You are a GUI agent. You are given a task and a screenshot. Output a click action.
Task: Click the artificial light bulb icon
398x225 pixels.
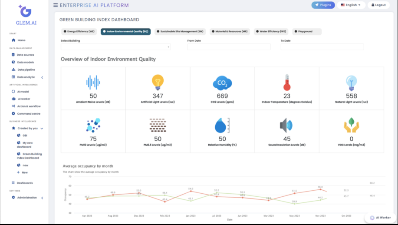(158, 82)
